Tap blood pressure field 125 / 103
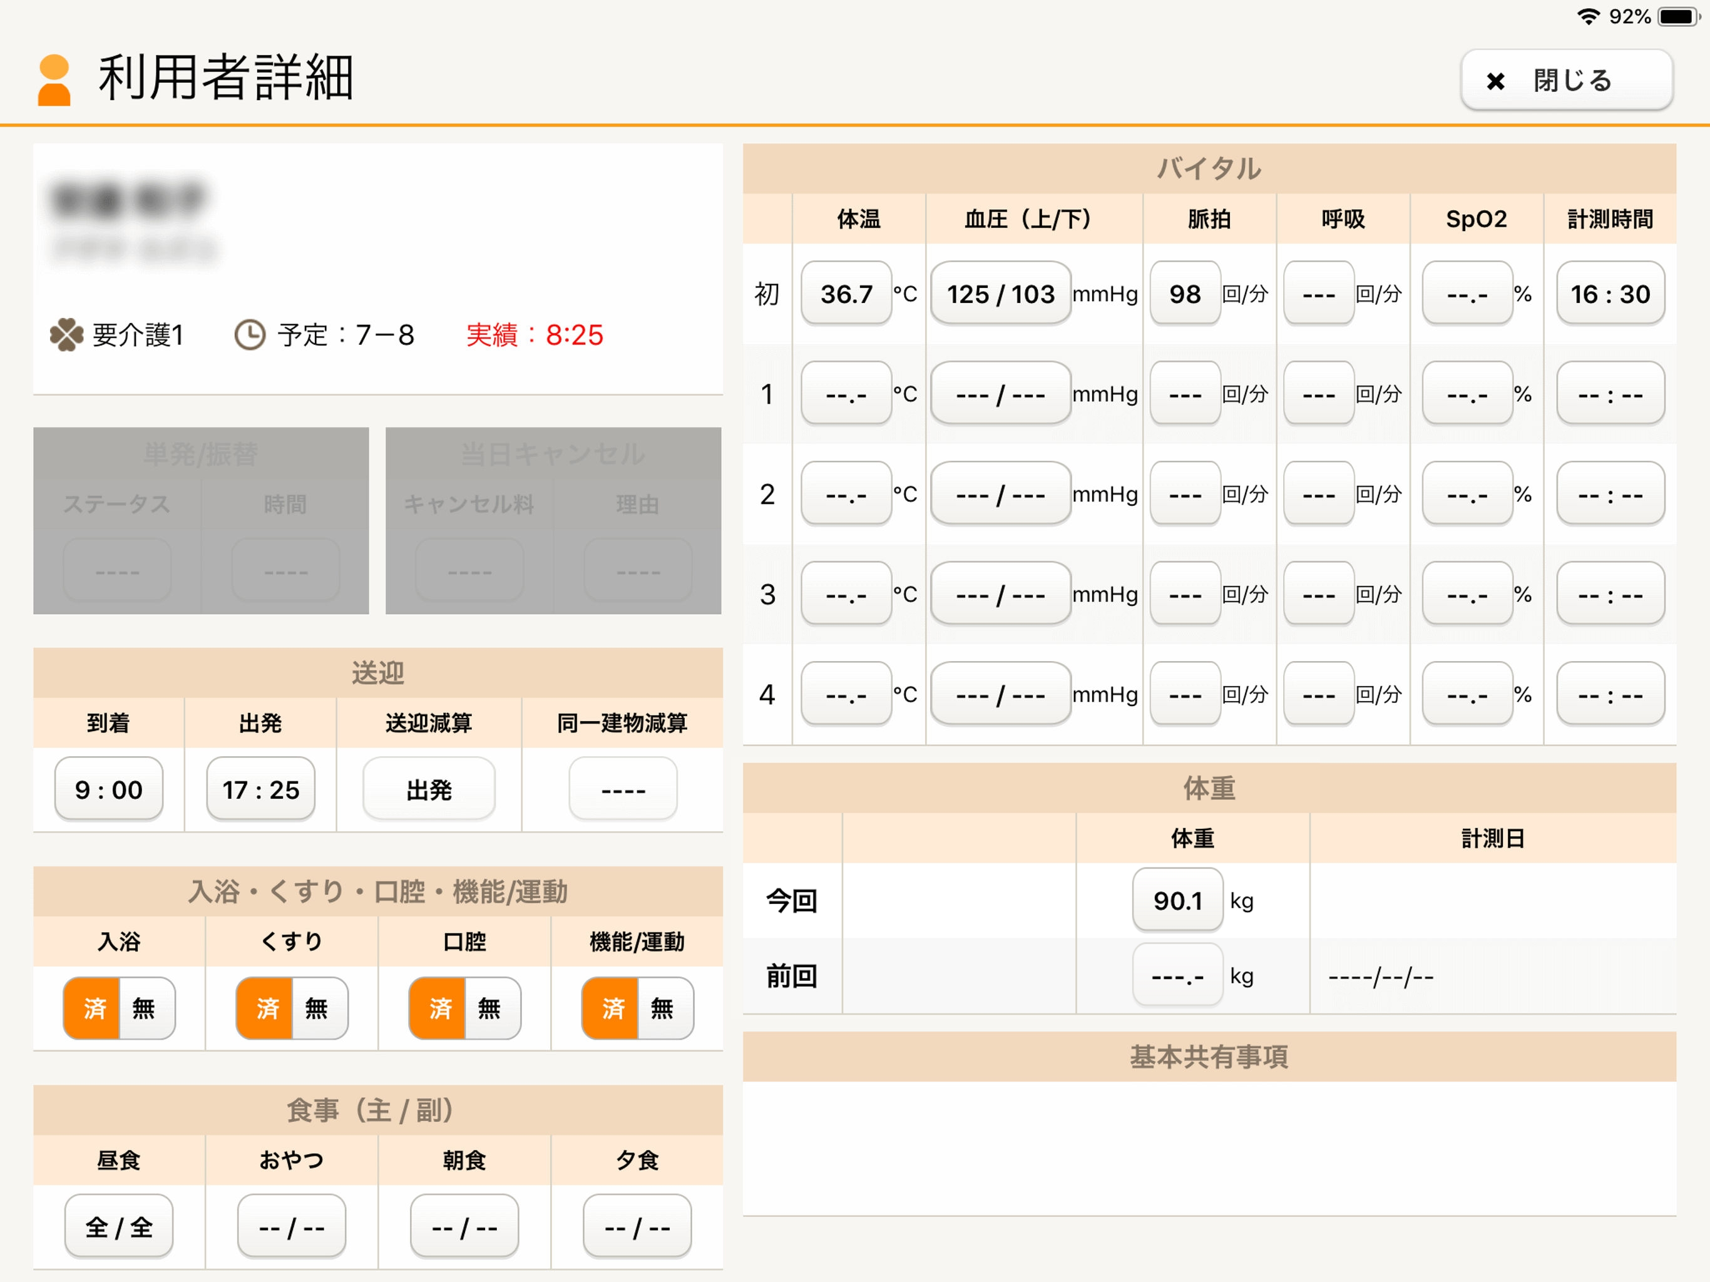This screenshot has width=1710, height=1282. (x=1000, y=294)
